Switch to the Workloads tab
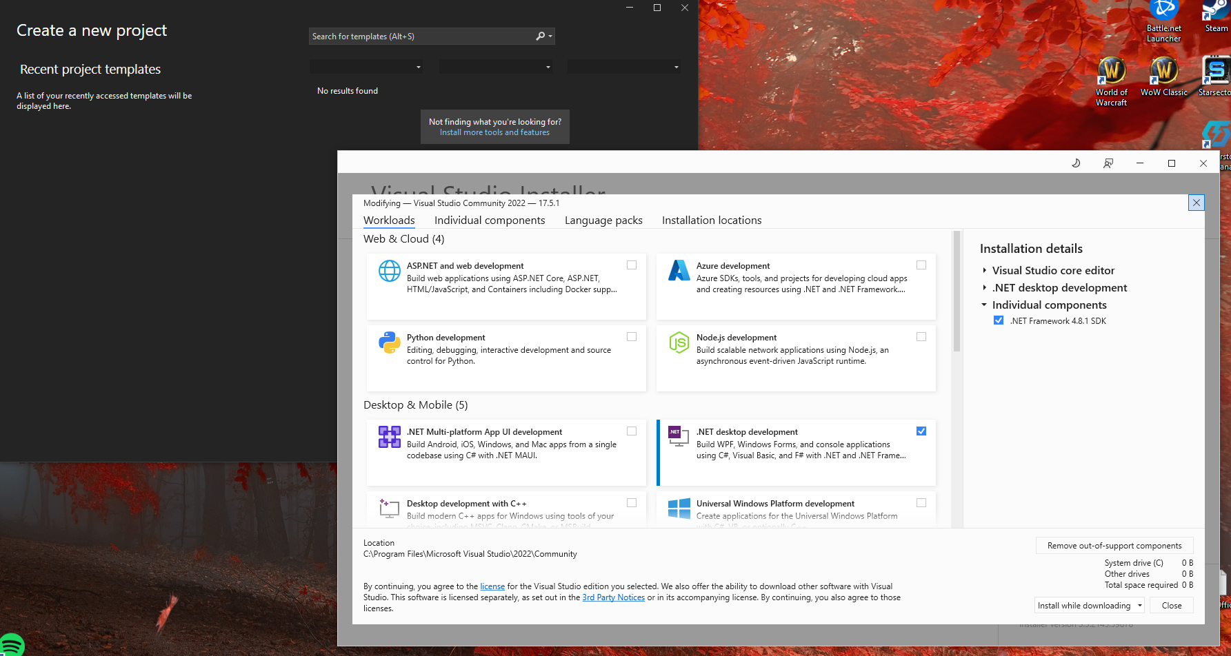Screen dimensions: 1231x656 (x=390, y=221)
